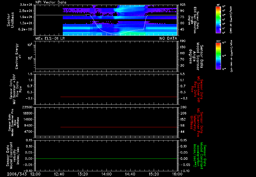The width and height of the screenshot is (256, 177).
Task: Click the 2.5e+01 sector tick value
Action: (26, 11)
